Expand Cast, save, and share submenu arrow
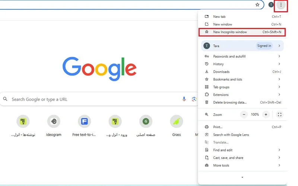The width and height of the screenshot is (298, 186). [279, 157]
